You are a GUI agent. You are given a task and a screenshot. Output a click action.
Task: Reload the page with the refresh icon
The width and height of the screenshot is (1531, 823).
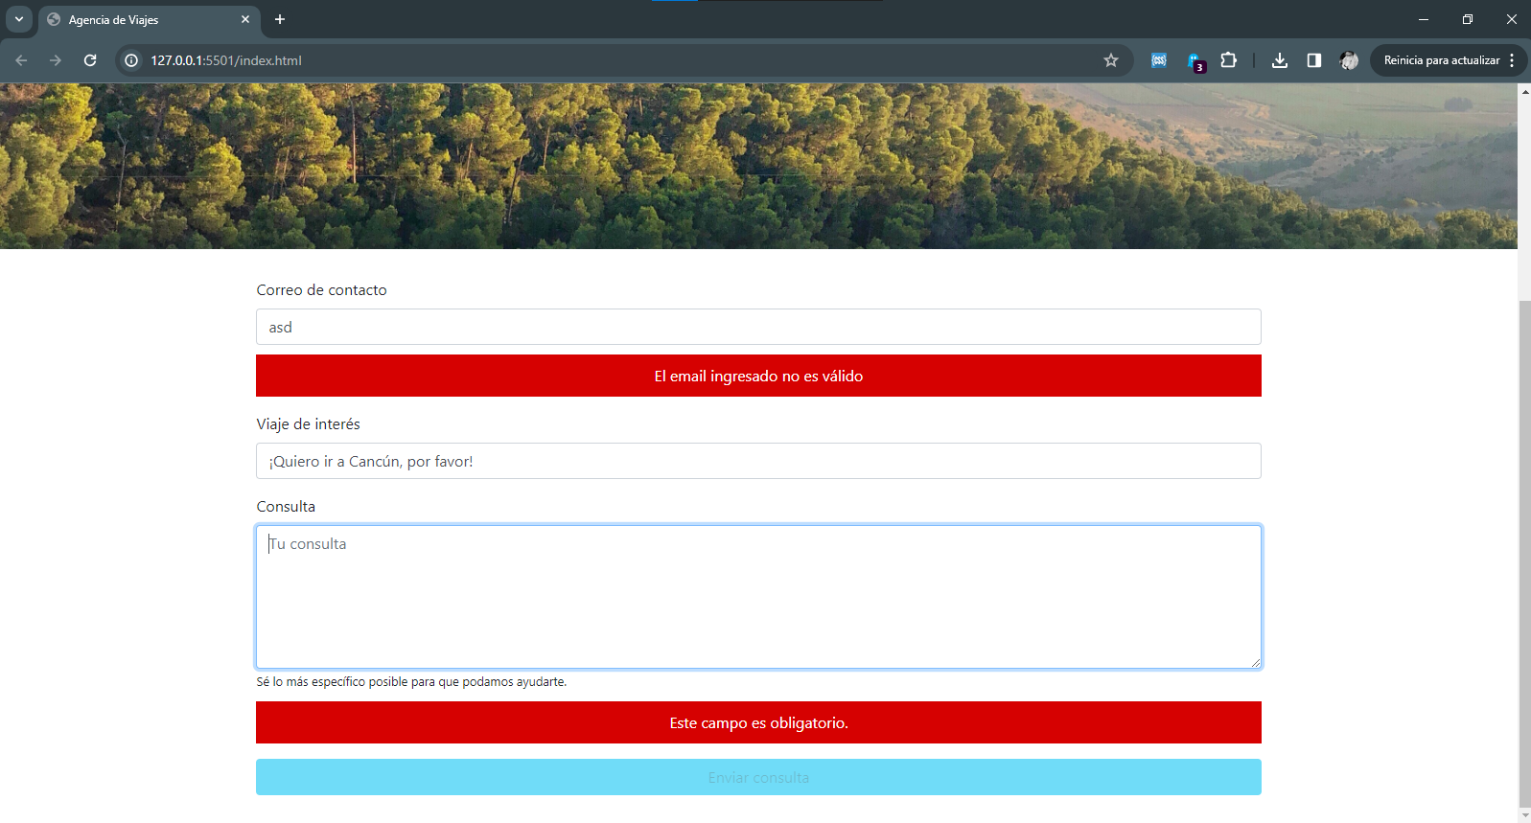pyautogui.click(x=90, y=60)
